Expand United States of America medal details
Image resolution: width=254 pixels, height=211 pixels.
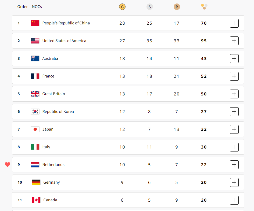tap(234, 41)
